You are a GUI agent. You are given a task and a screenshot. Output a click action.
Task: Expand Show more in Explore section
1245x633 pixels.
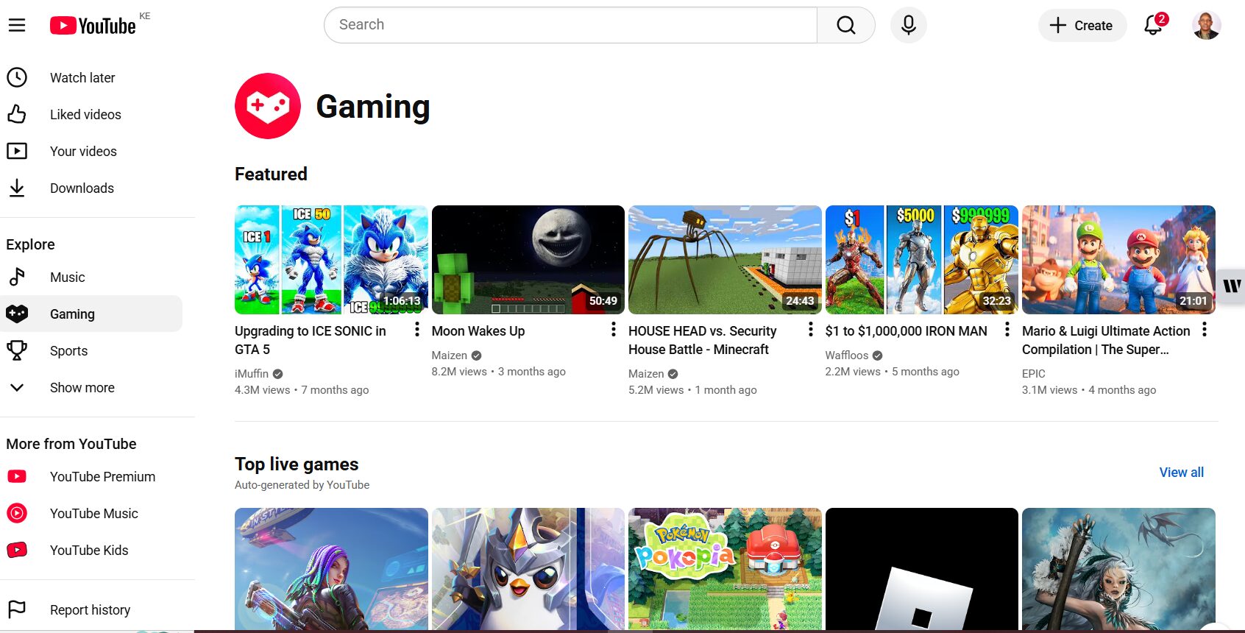click(x=82, y=388)
